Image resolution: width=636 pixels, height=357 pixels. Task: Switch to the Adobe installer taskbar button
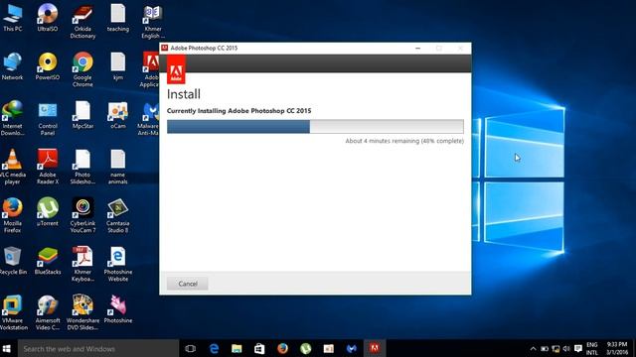[x=375, y=348]
